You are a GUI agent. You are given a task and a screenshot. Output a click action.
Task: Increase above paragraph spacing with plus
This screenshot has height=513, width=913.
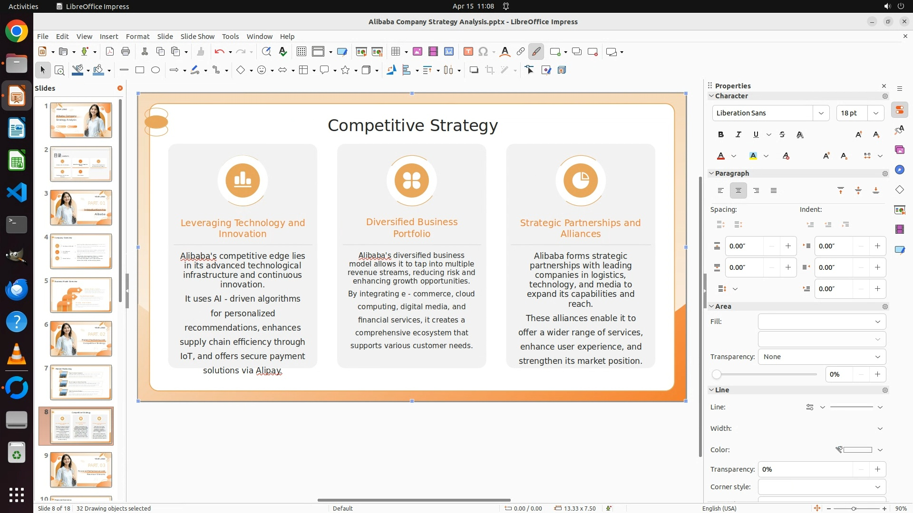(x=788, y=246)
